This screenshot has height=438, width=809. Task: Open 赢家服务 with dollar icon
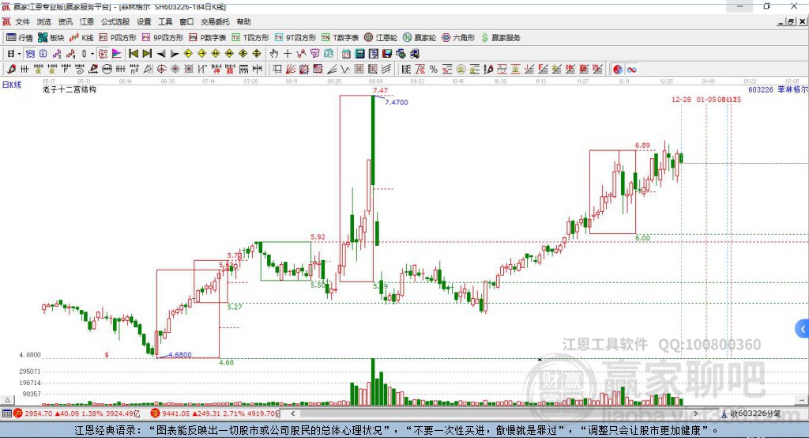[500, 38]
